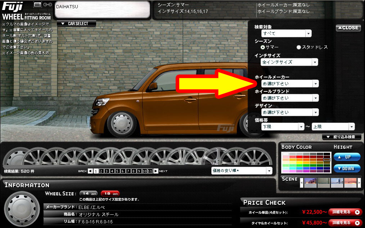Open the デザイン dropdown

[290, 112]
